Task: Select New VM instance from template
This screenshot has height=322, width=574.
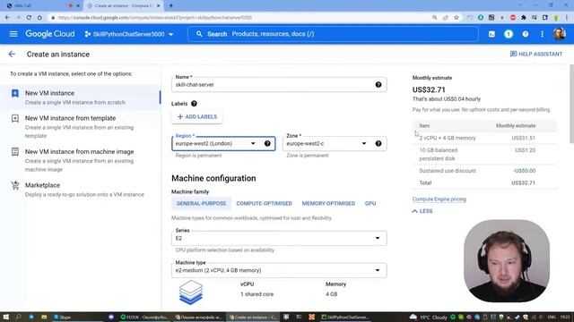Action: pos(80,126)
